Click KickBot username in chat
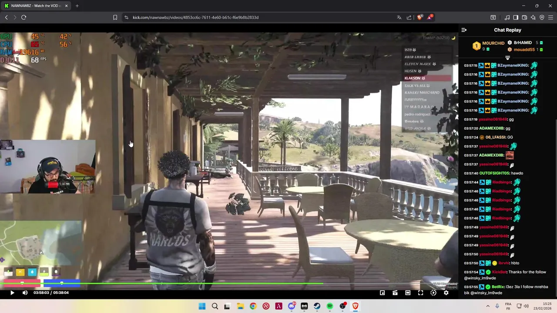Screen dimensions: 557x313 coord(499,272)
